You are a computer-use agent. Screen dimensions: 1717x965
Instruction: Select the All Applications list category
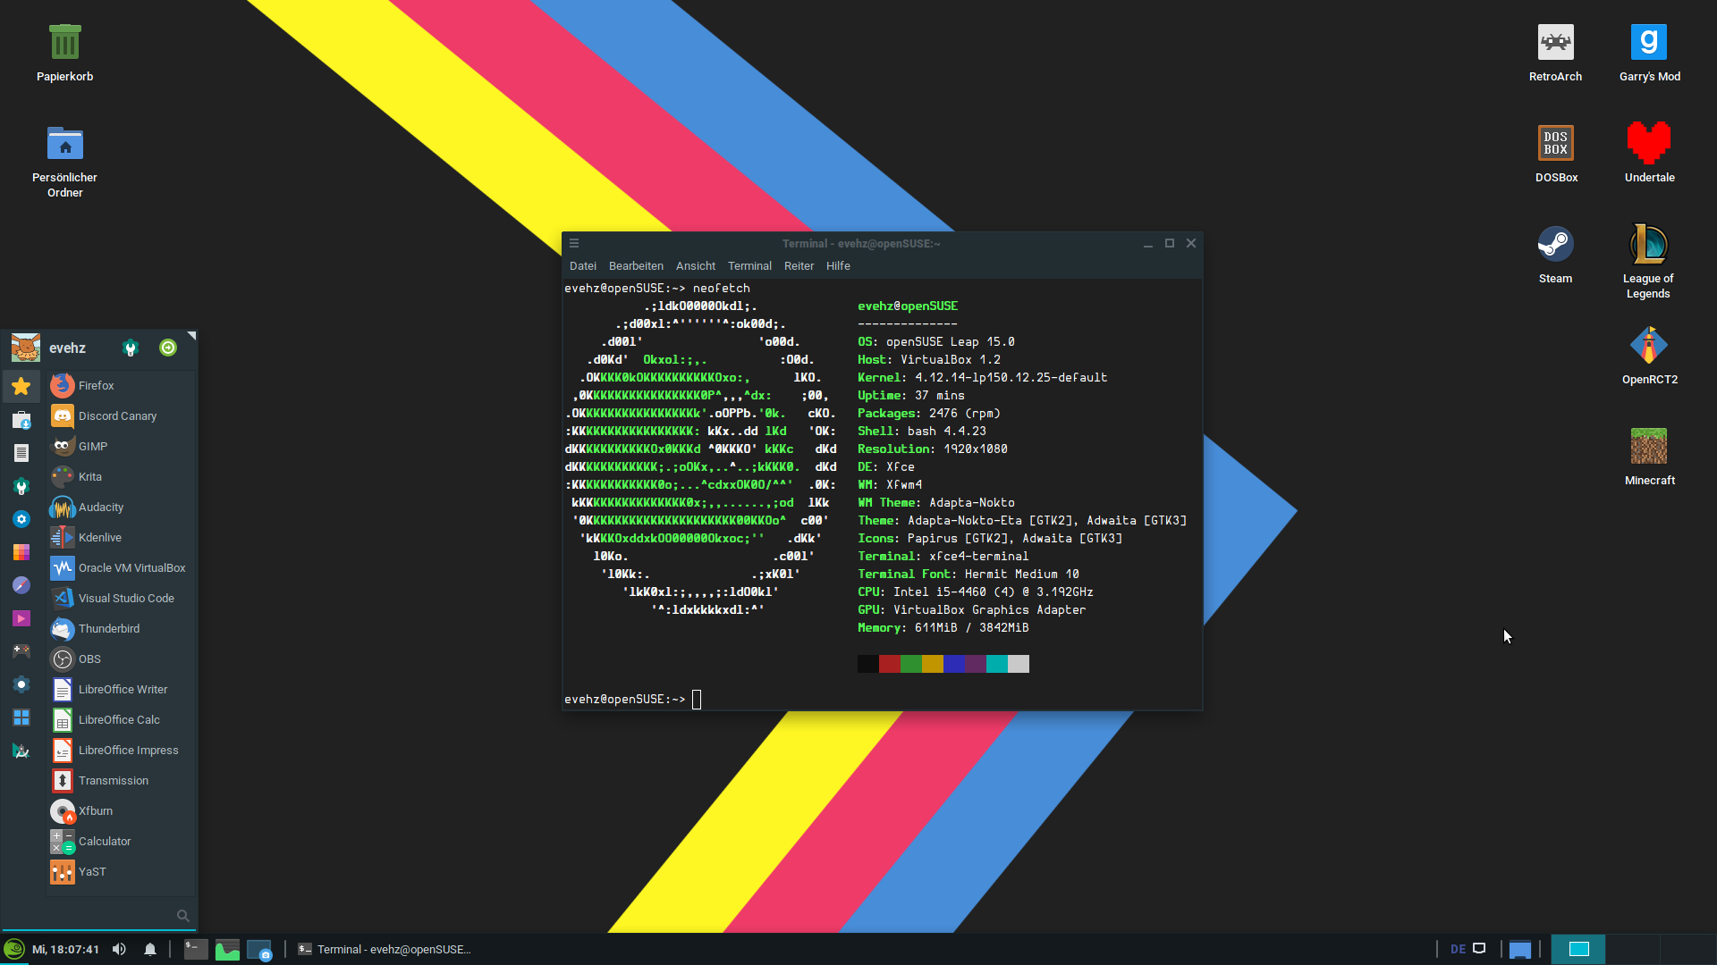[x=21, y=453]
